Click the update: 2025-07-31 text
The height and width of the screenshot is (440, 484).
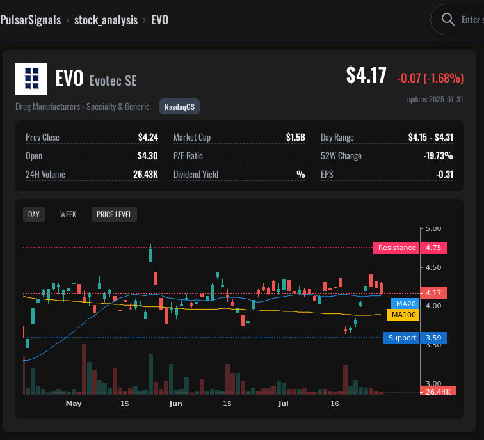(x=435, y=99)
